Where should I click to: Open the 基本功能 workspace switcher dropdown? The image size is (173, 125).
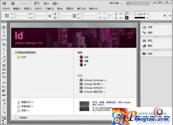point(115,3)
